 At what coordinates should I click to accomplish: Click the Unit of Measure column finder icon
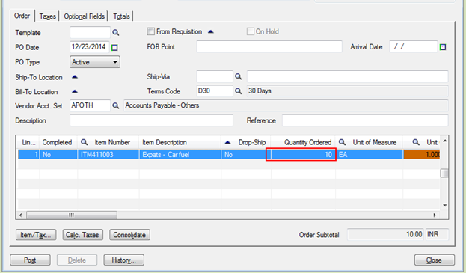pos(342,142)
